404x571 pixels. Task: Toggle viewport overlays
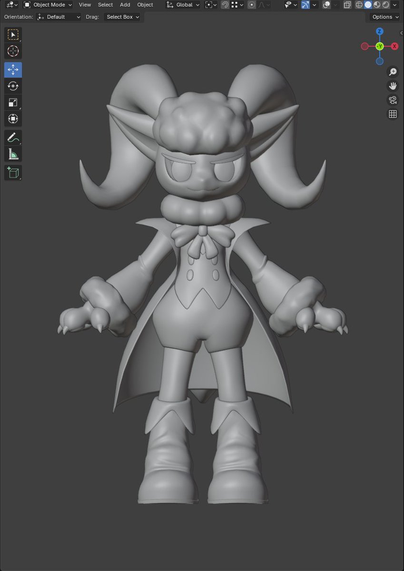click(326, 5)
